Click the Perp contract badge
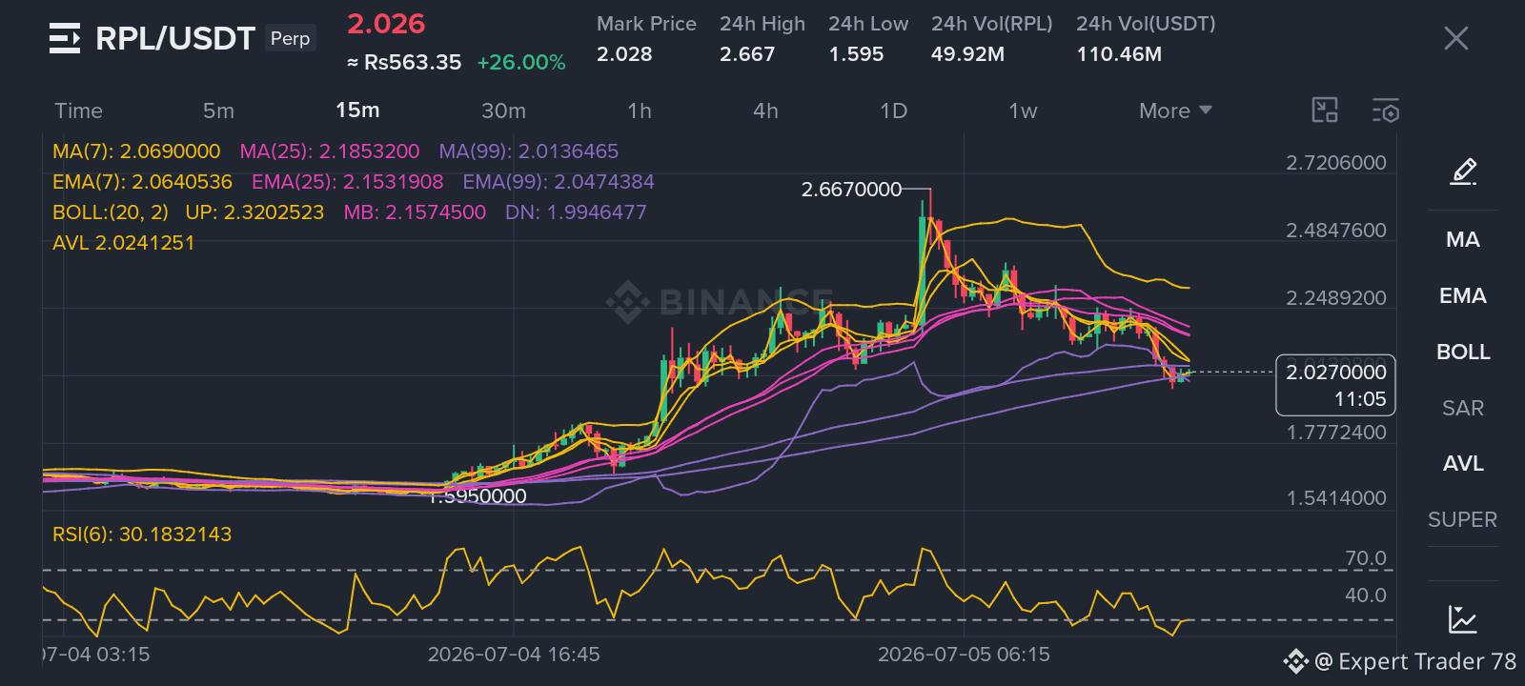The height and width of the screenshot is (686, 1525). tap(290, 38)
